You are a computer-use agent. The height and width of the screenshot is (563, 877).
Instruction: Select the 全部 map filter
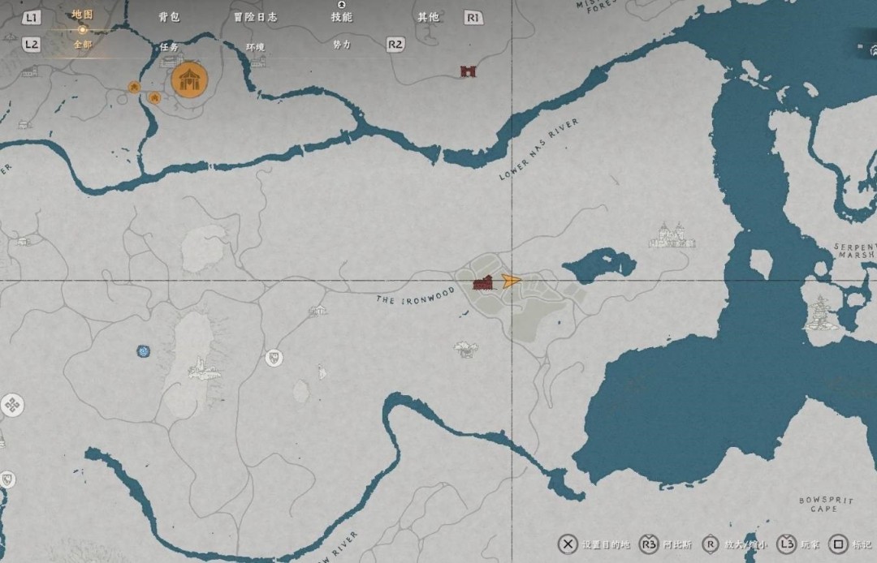[83, 44]
